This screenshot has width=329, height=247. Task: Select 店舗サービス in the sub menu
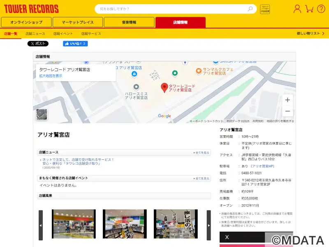[x=91, y=34]
